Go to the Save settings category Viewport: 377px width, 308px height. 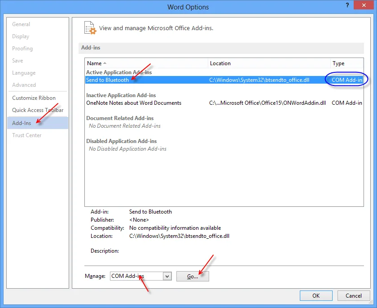(x=18, y=61)
